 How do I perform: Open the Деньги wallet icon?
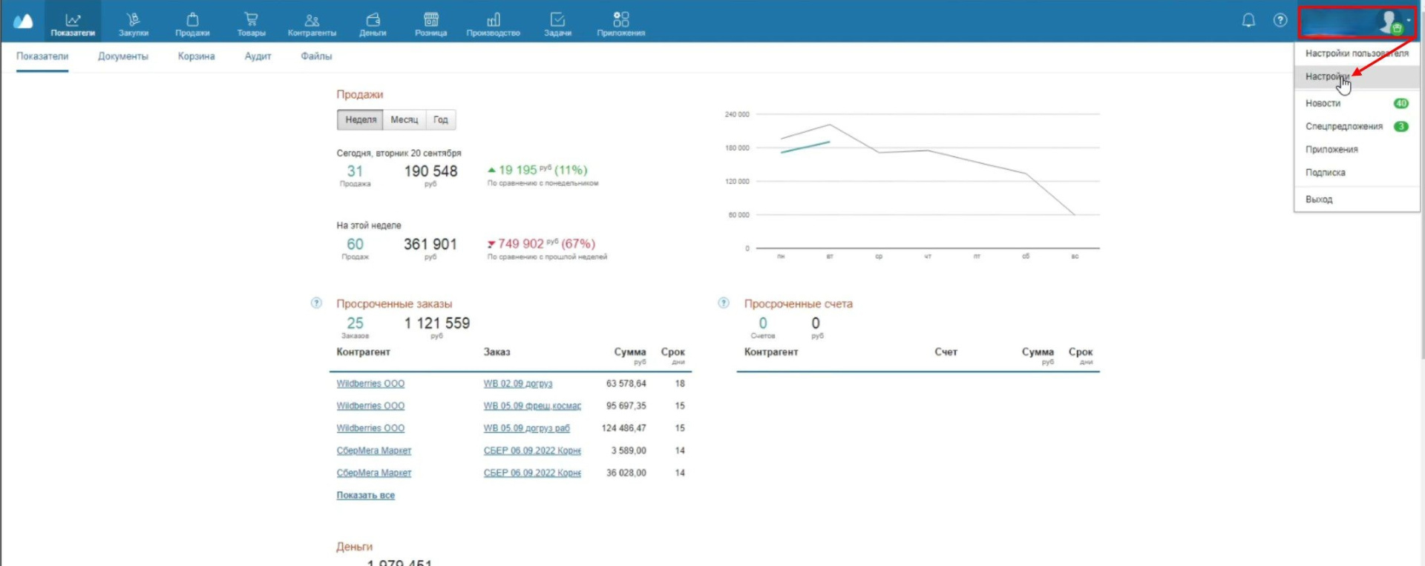[x=373, y=20]
